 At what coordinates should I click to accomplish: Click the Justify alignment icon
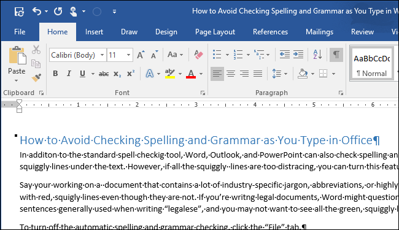[258, 74]
